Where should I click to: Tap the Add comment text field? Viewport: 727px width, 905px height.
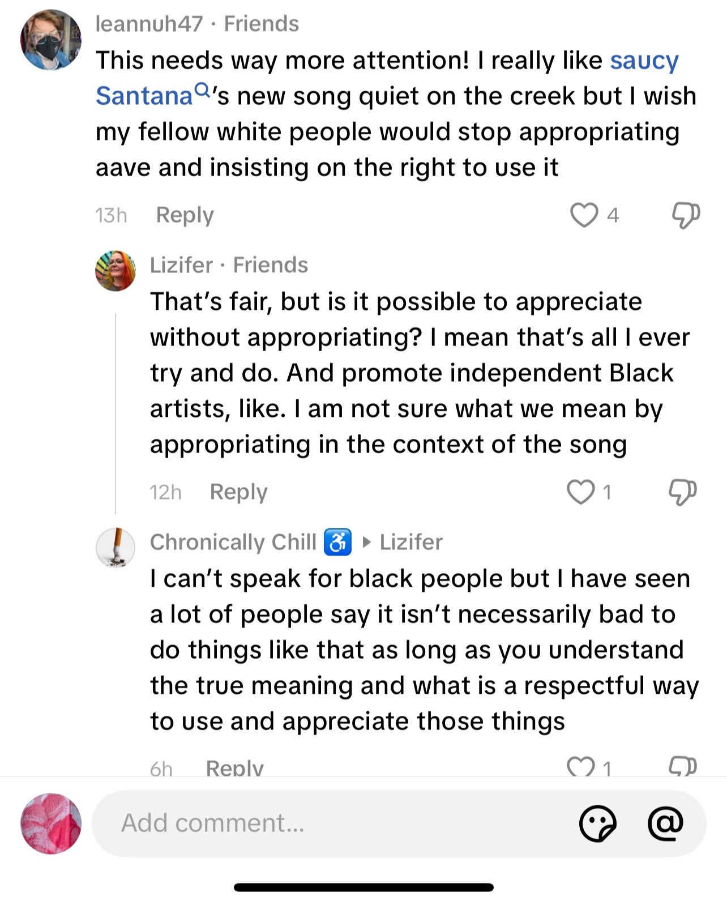[334, 823]
